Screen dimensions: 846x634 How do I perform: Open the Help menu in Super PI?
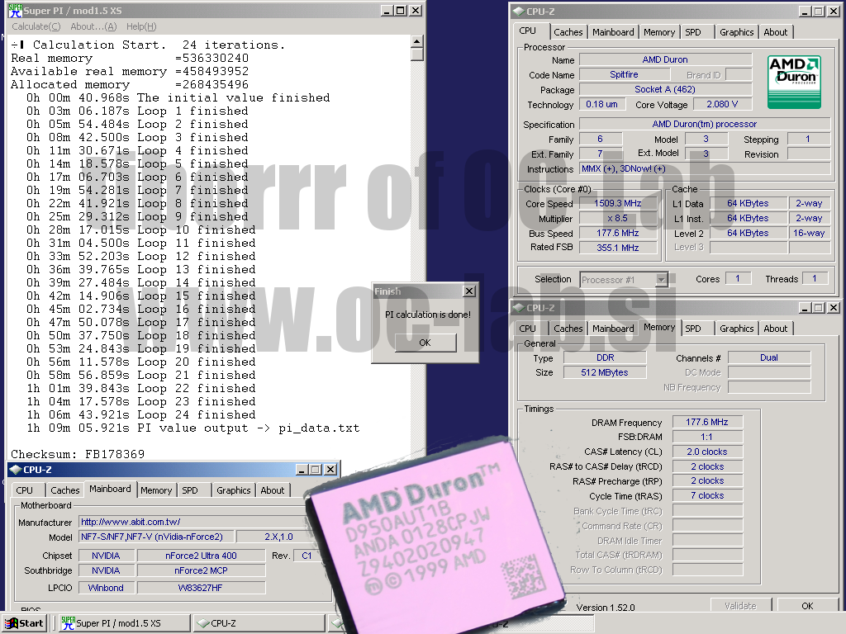141,26
